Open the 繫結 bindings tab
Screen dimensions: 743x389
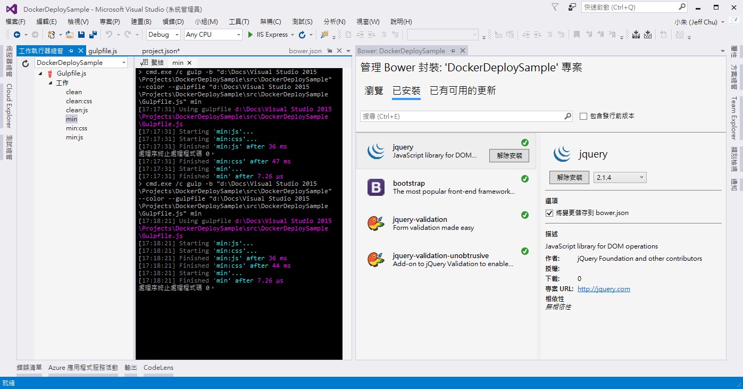pyautogui.click(x=153, y=63)
